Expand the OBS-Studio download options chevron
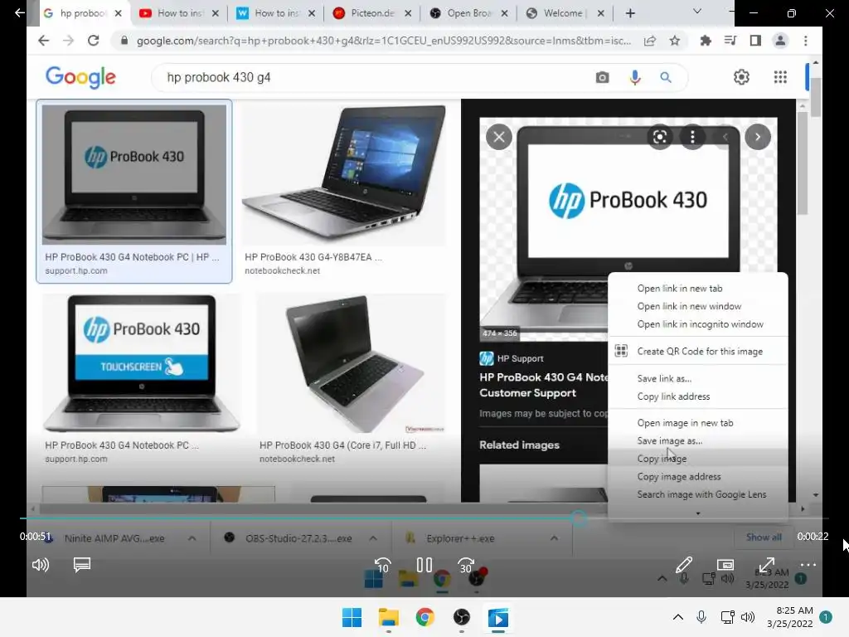Screen dimensions: 849x637 pyautogui.click(x=373, y=538)
